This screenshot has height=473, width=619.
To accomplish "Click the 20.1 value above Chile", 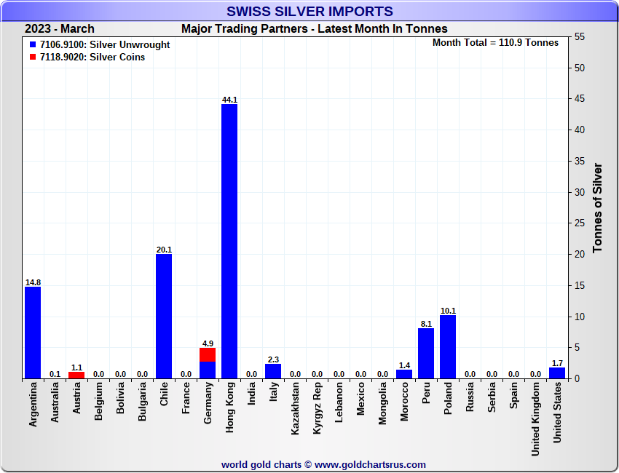I will coord(164,250).
